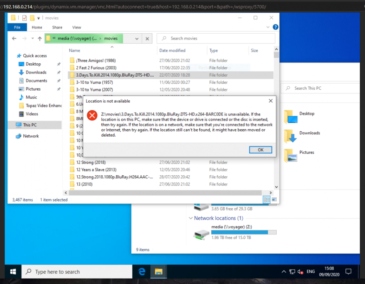Open Pictures folder in This PC window

[x=299, y=155]
